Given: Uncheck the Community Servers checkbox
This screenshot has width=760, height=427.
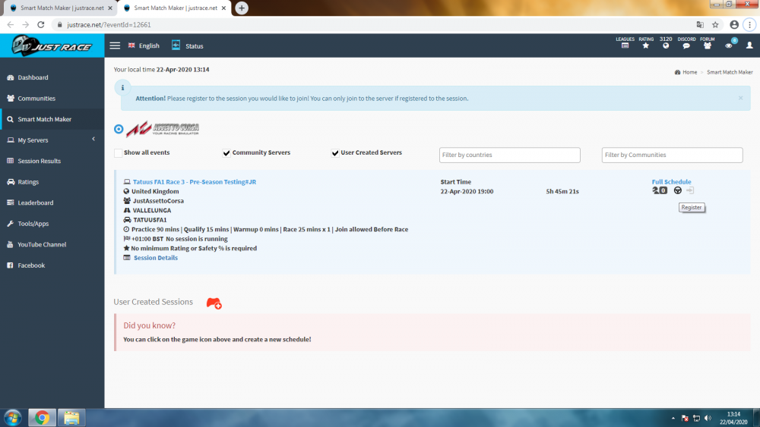Looking at the screenshot, I should [x=226, y=152].
